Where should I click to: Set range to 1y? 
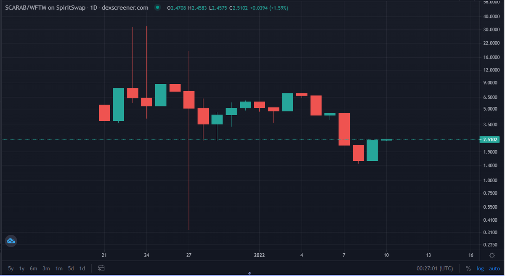(x=22, y=268)
